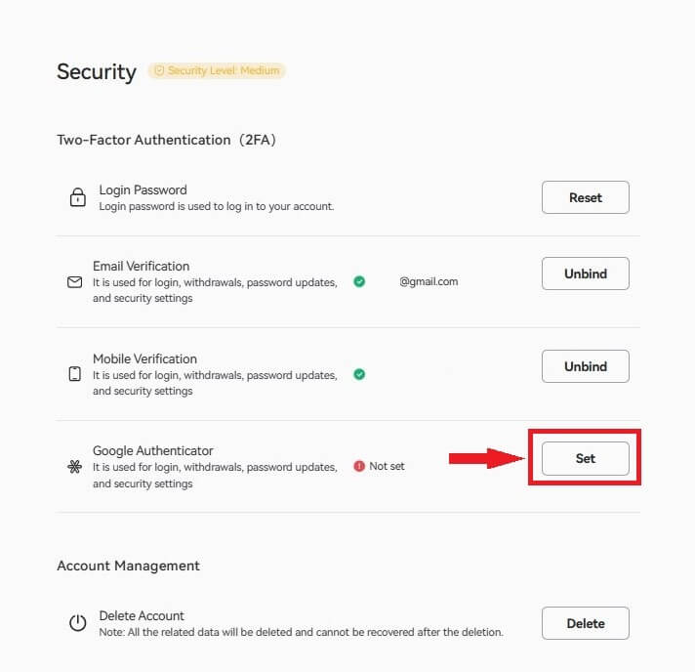Viewport: 695px width, 672px height.
Task: Click the phone icon for Mobile Verification
Action: (x=75, y=374)
